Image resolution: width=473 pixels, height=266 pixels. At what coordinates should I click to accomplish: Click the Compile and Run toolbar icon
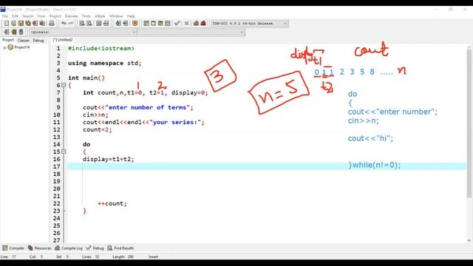(160, 23)
